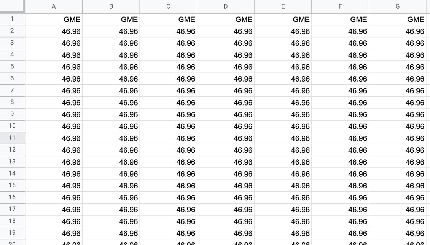Click column C header
Screen dimensions: 430x245
[x=168, y=6]
